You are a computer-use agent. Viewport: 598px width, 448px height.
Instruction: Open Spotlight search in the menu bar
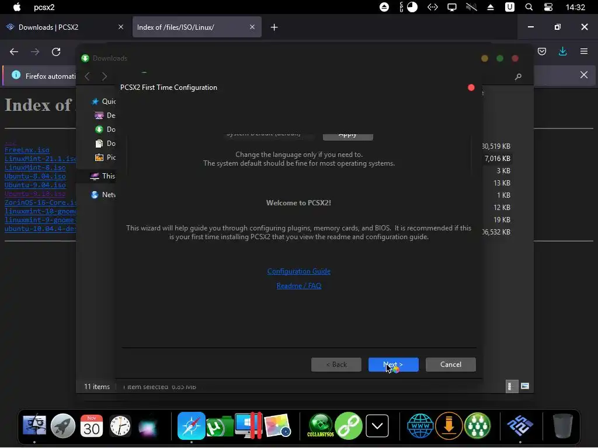coord(529,7)
